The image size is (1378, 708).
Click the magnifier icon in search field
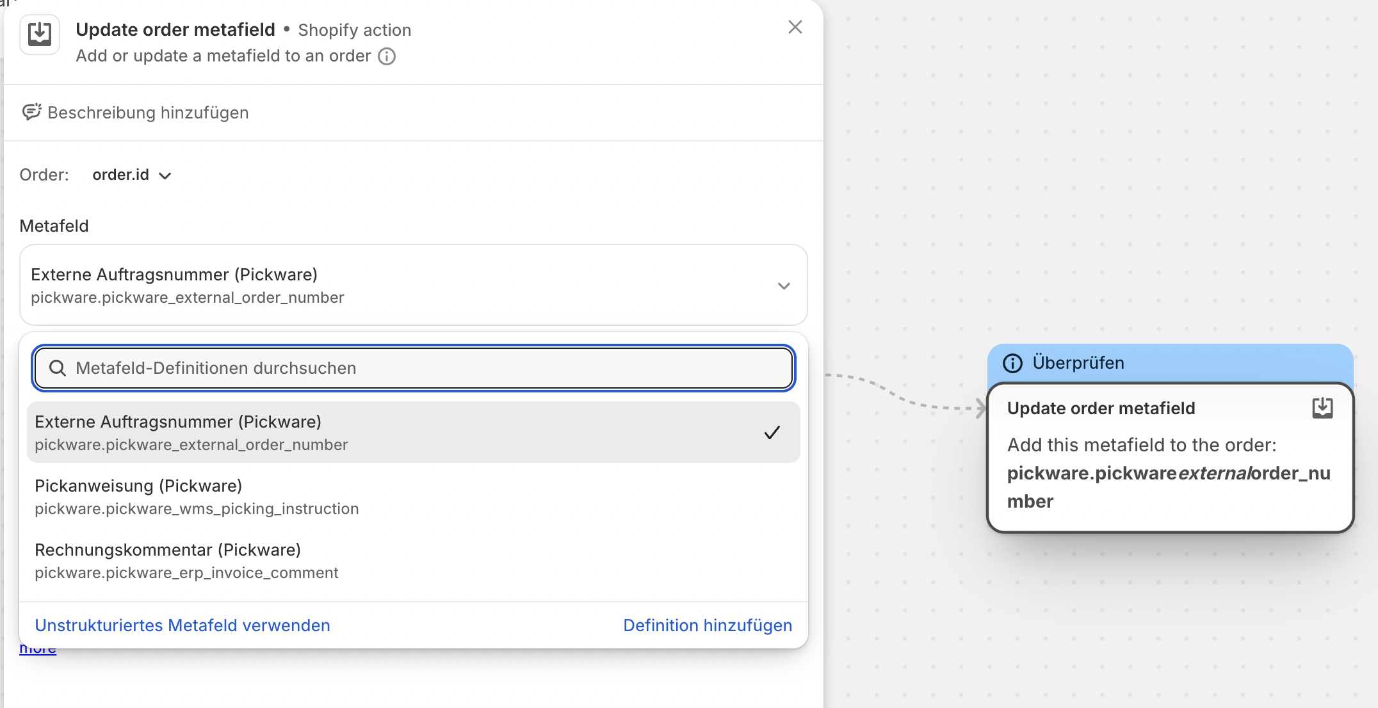(58, 368)
